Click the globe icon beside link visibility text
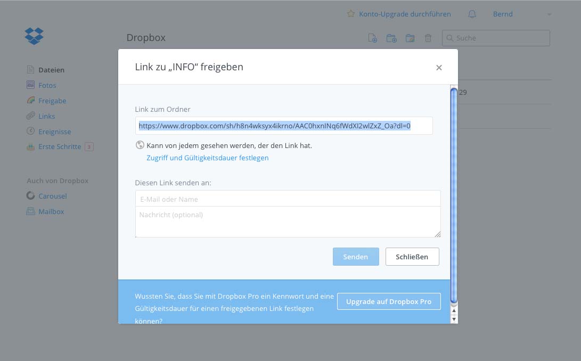 [x=140, y=145]
